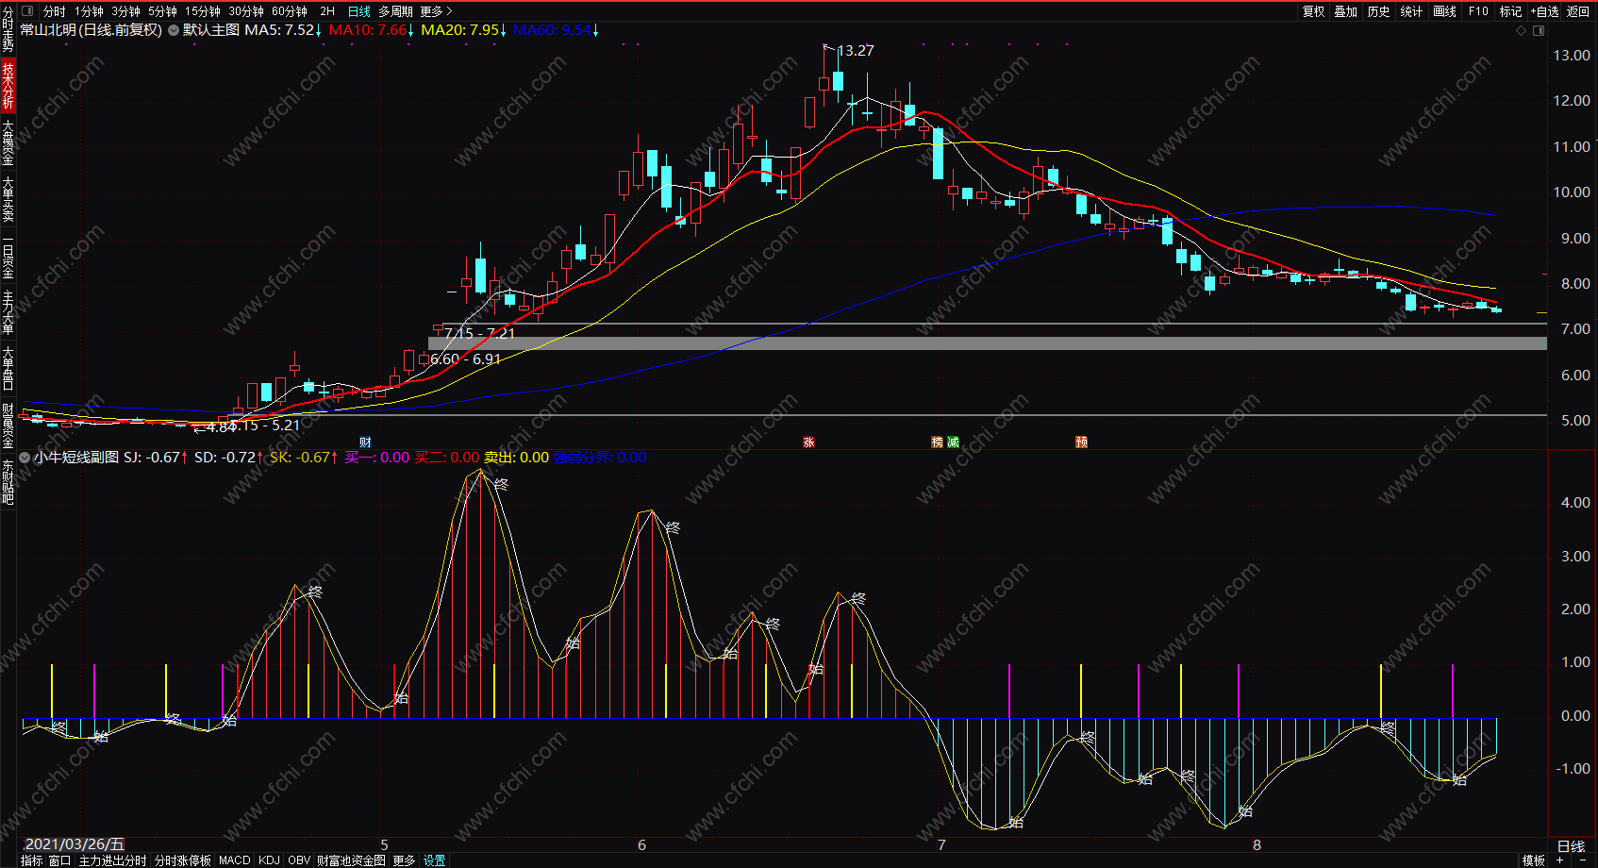Click MA20: 7.95 label
The image size is (1598, 868).
coord(464,30)
